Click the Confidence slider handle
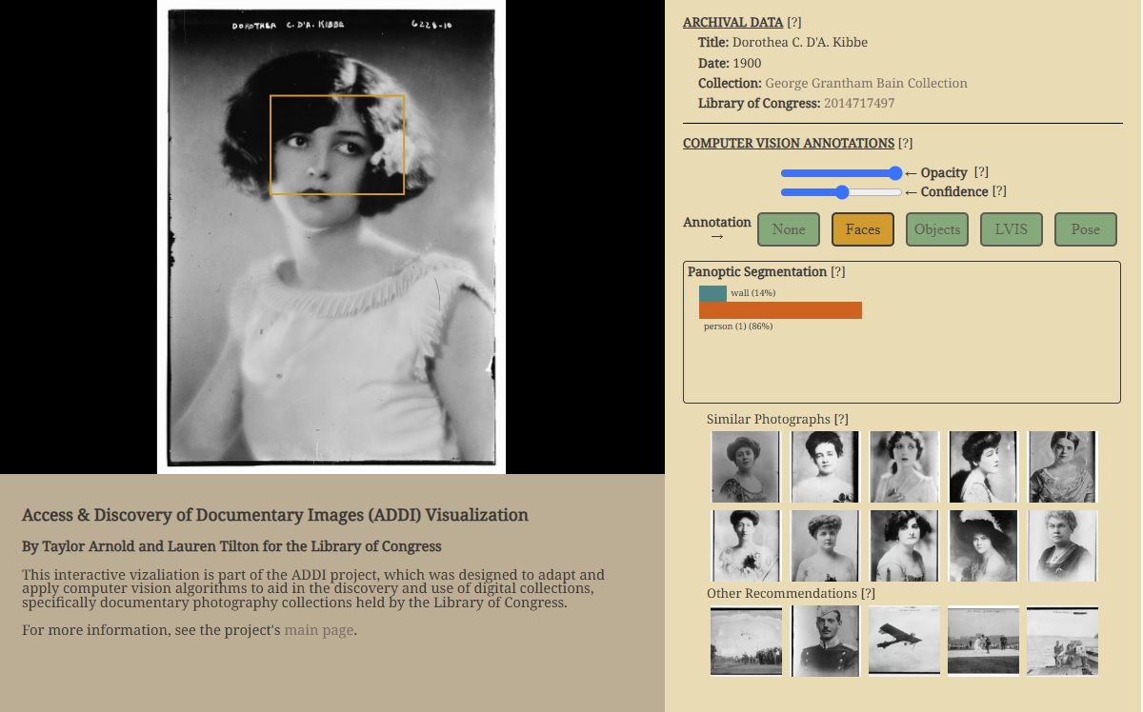 pos(842,192)
